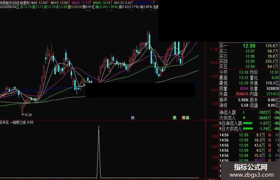Click the 量比 0.69 value
Image resolution: width=280 pixels, height=180 pixels.
coord(275,78)
